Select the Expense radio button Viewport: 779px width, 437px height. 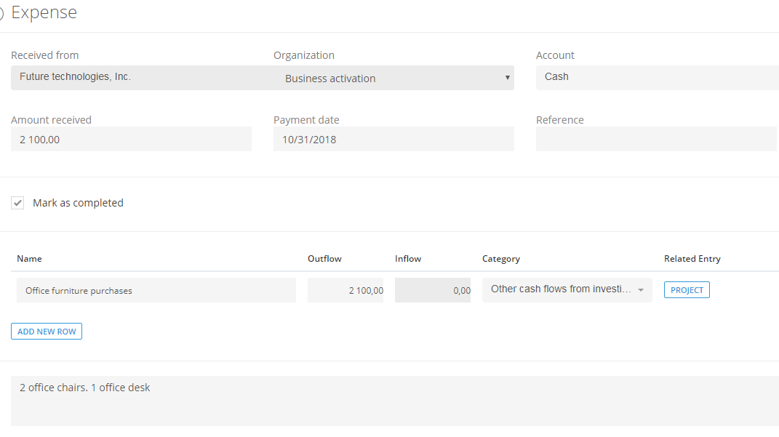(x=1, y=13)
